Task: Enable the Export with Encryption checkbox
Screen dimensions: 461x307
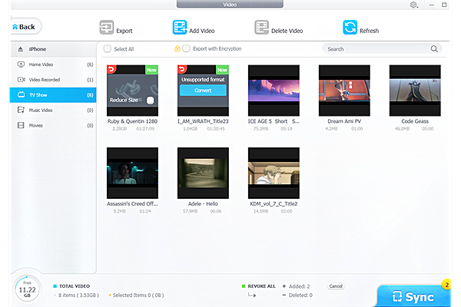Action: tap(187, 49)
